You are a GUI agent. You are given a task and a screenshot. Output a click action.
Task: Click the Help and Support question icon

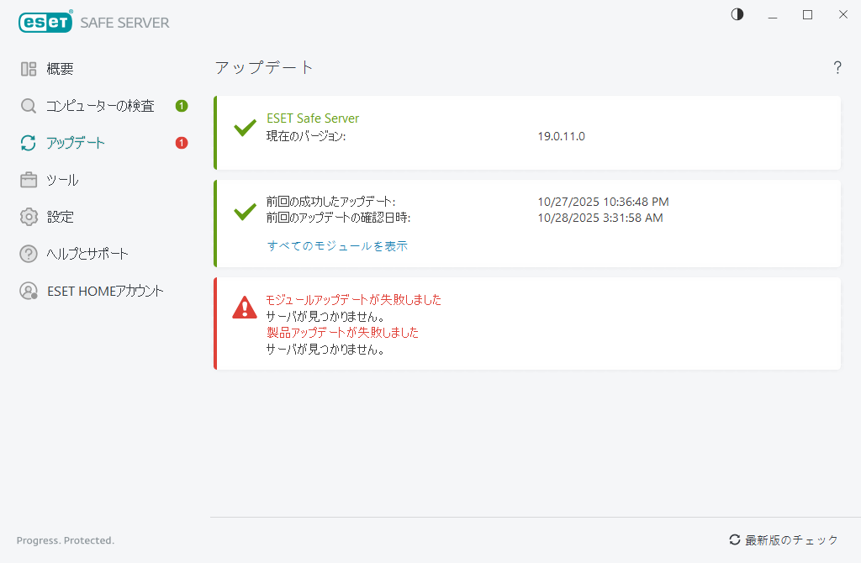(x=26, y=253)
